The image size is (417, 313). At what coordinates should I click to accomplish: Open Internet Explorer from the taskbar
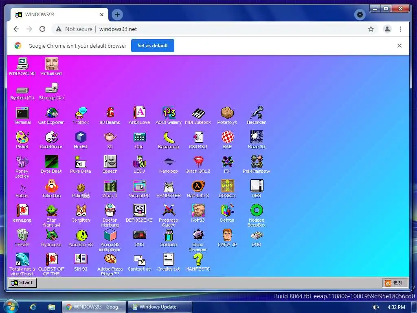click(x=33, y=307)
